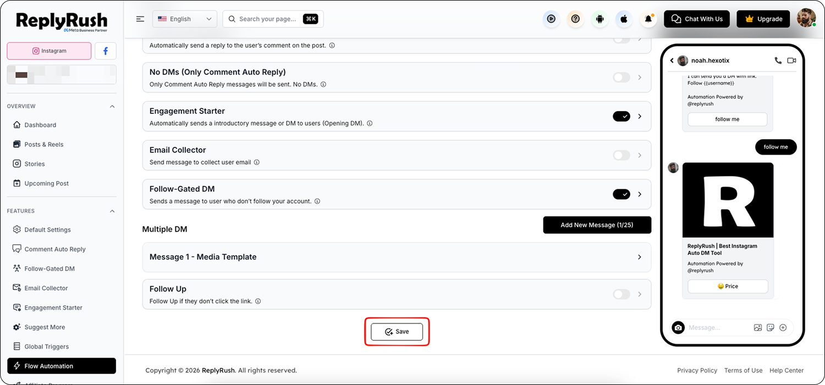Open the video tutorial play icon
This screenshot has width=825, height=385.
pyautogui.click(x=551, y=19)
